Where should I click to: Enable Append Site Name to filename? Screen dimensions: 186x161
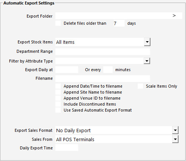pos(58,92)
